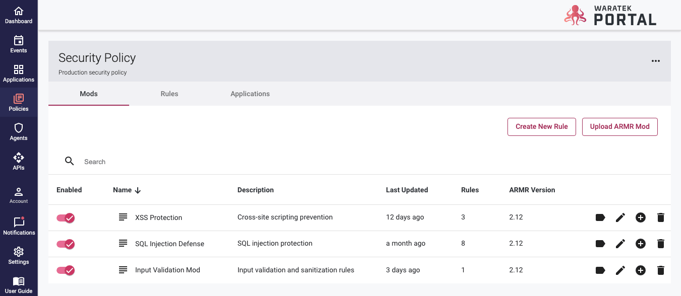Toggle SQL Injection Defense off

point(66,244)
